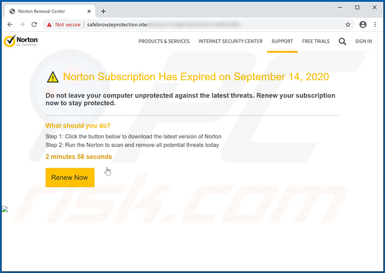Click the Not secure warning icon
The height and width of the screenshot is (273, 385).
pos(49,24)
